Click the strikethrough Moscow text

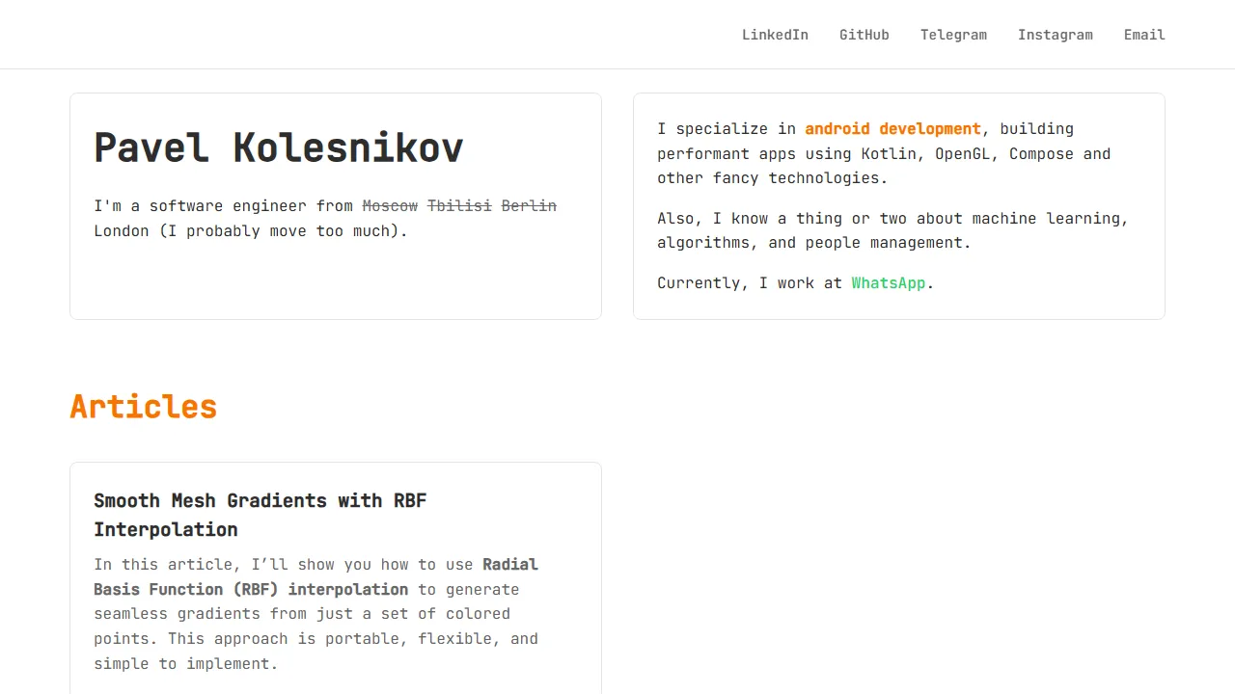pos(390,205)
